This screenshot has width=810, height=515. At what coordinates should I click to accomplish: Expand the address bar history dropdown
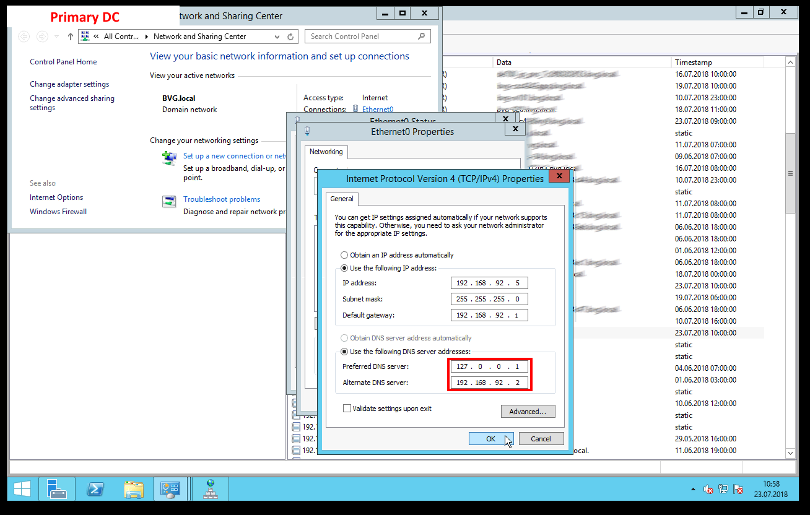coord(277,37)
